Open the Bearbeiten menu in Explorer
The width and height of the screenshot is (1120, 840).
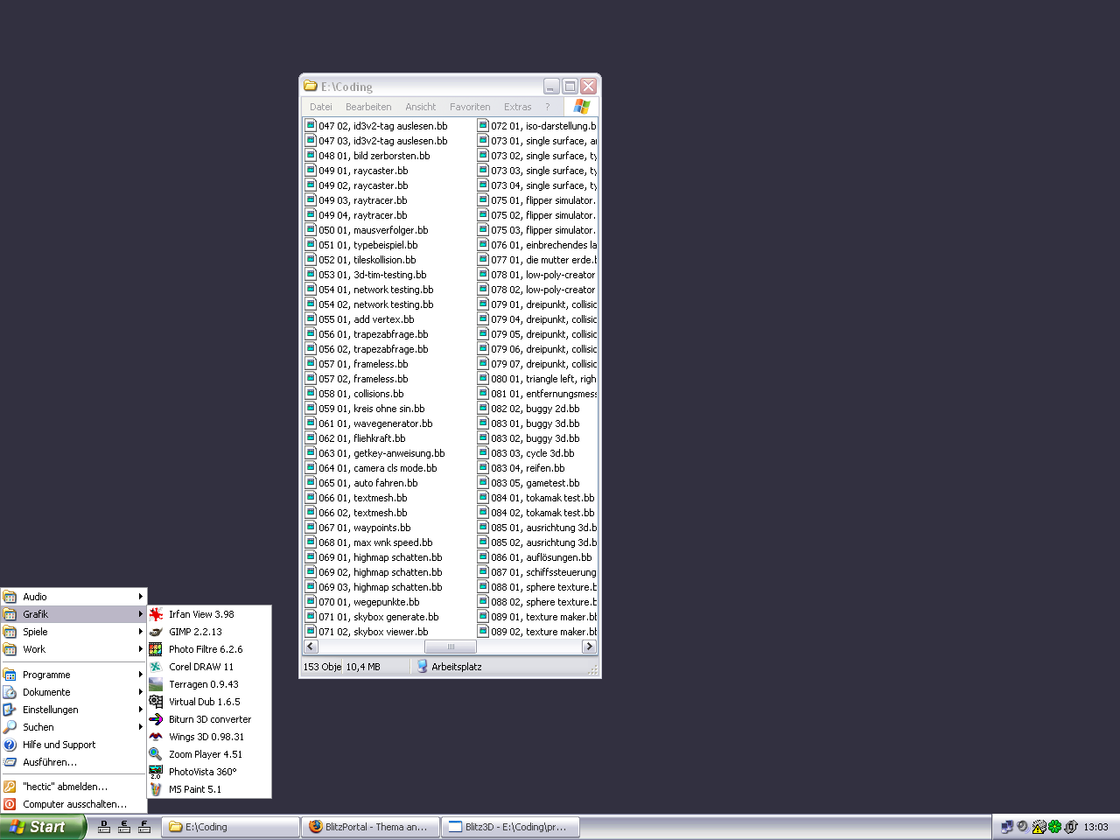click(x=368, y=107)
